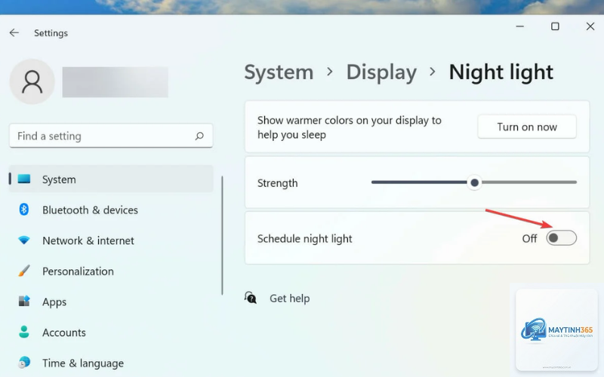604x377 pixels.
Task: Click the Off status text
Action: point(529,238)
